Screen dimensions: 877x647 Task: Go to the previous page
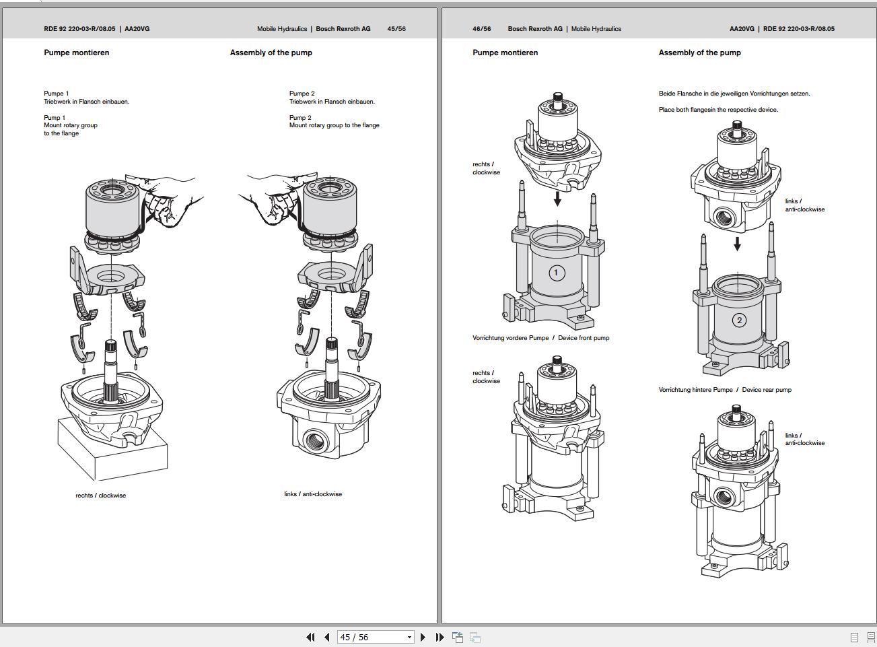pyautogui.click(x=326, y=637)
